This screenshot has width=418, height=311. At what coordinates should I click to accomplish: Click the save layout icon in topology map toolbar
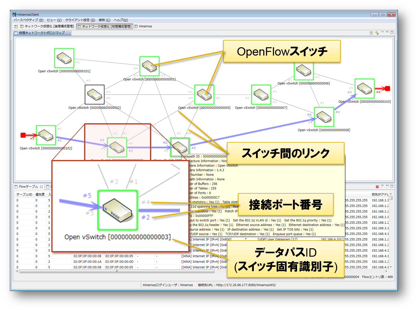click(371, 32)
